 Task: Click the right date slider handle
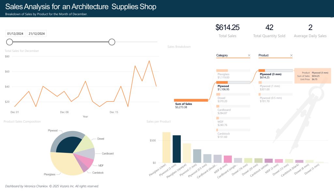pos(112,42)
